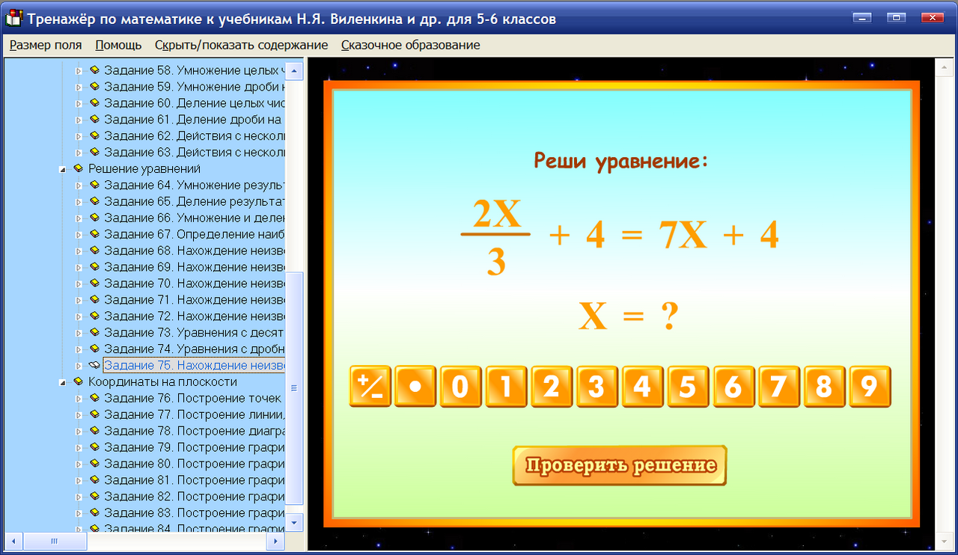Click the Проверить решение button

[619, 465]
